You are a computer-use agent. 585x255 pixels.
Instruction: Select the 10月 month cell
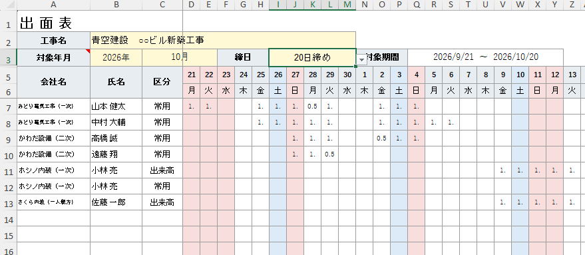(180, 57)
